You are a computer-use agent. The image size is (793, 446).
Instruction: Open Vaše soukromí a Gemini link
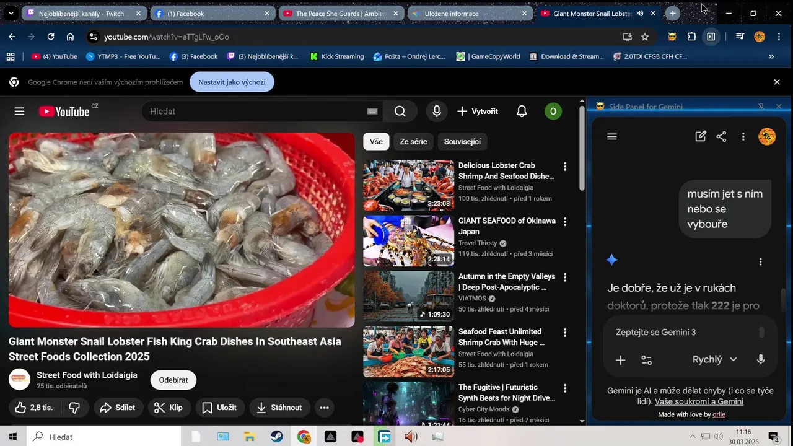point(699,401)
